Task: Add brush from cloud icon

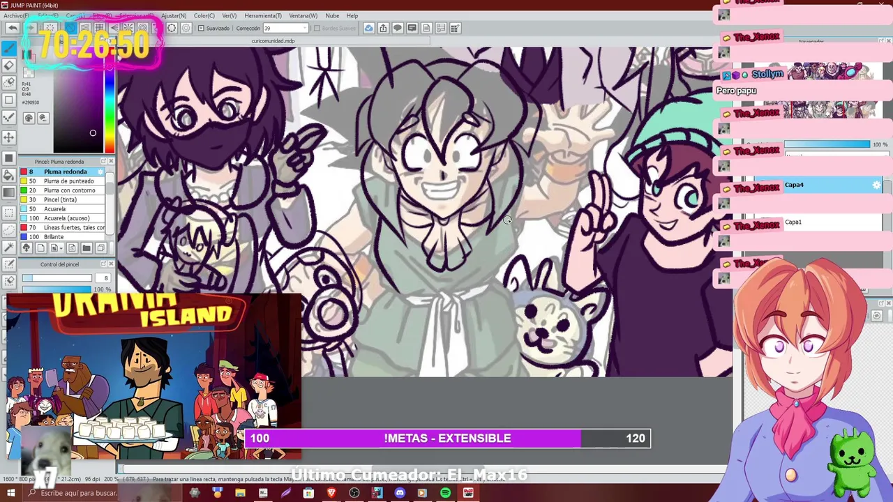Action: [27, 248]
